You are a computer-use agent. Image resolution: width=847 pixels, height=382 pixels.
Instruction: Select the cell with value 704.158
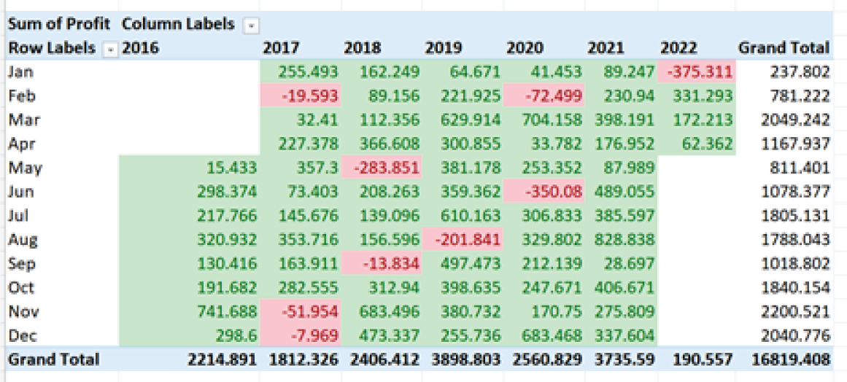(545, 120)
